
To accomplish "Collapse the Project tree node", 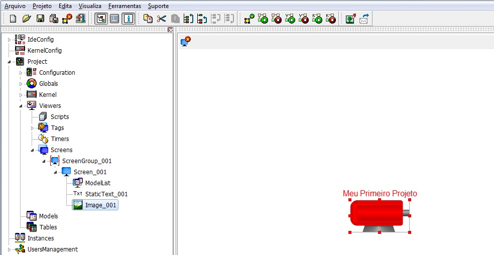I will pos(9,62).
